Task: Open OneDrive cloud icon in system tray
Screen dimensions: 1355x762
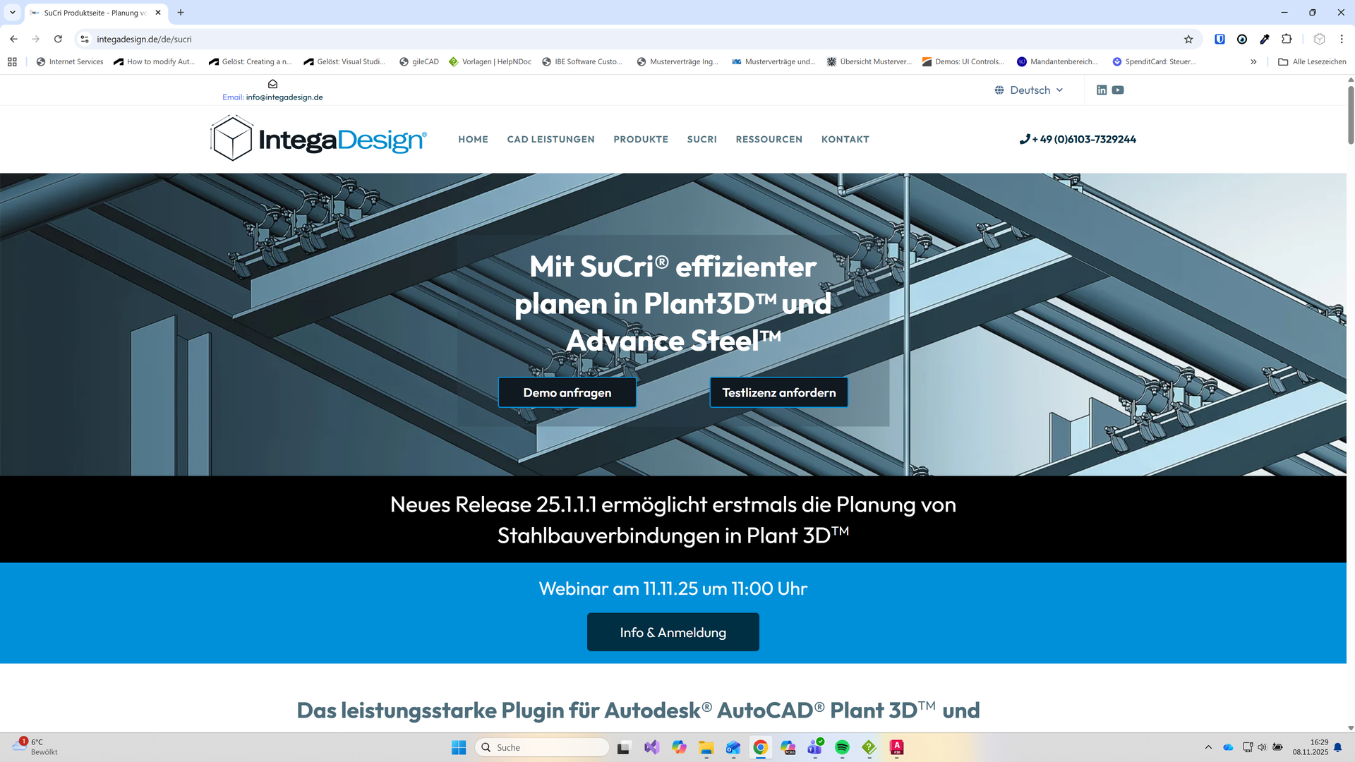Action: click(1228, 747)
